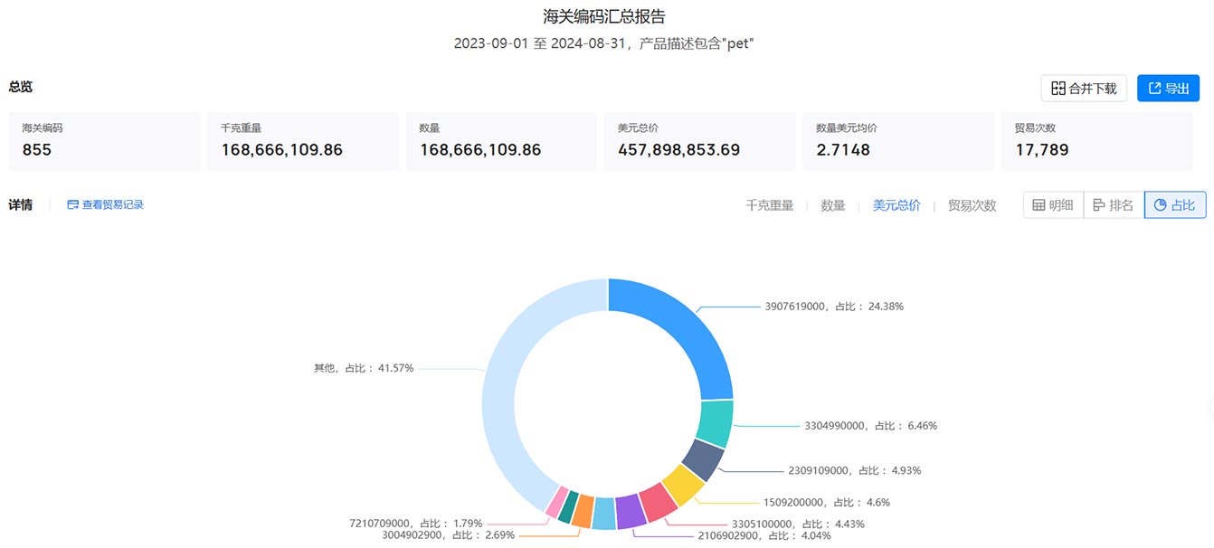
Task: Open 查看贸易记录 trade records link
Action: click(x=106, y=205)
